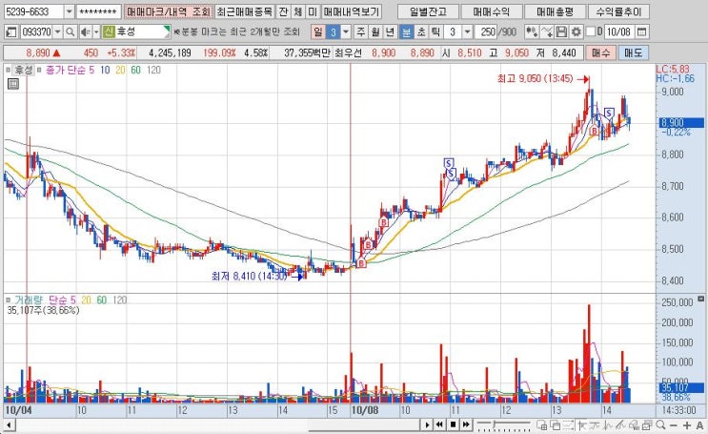The image size is (708, 434).
Task: Click the crosshair line tool icon
Action: [x=582, y=425]
